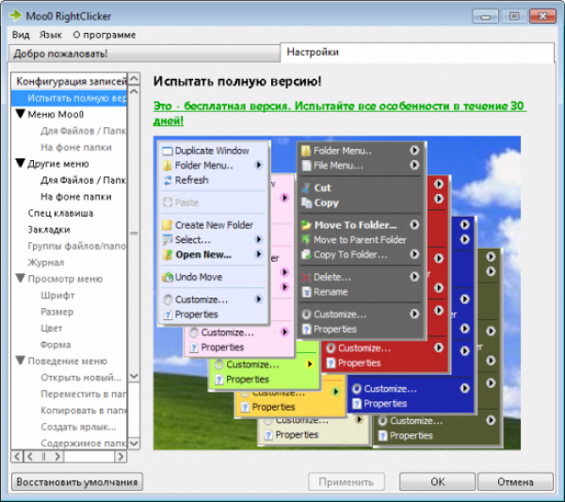
Task: Click the Отмена button
Action: pyautogui.click(x=515, y=482)
